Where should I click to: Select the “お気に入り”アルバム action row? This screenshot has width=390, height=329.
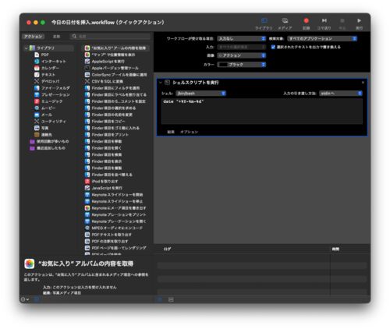click(x=116, y=48)
